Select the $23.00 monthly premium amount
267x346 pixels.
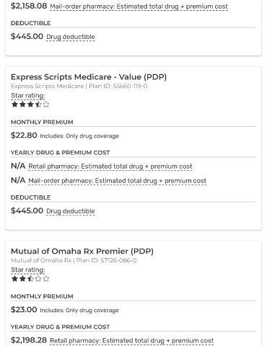[x=24, y=309]
